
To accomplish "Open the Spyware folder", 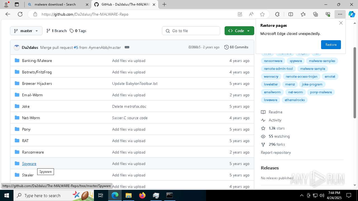I will (x=29, y=164).
